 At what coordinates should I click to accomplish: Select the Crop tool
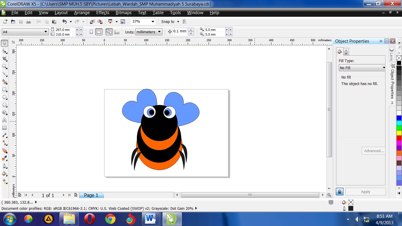click(x=4, y=59)
